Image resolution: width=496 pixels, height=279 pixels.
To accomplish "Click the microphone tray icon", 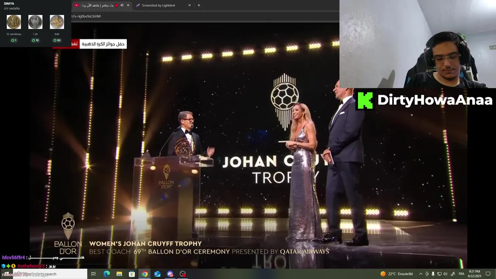I will (x=433, y=274).
